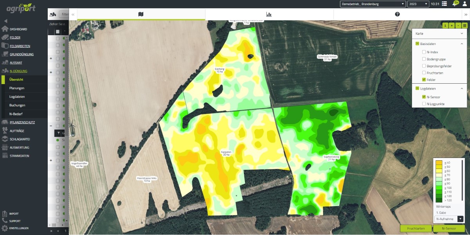Enable the N-Index layer checkbox

point(424,52)
